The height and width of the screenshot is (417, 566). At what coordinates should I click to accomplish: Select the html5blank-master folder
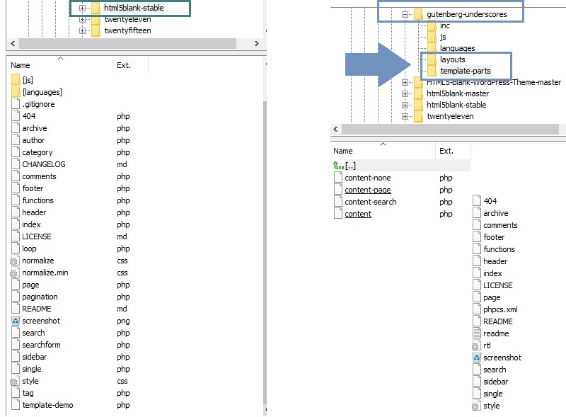(x=458, y=93)
